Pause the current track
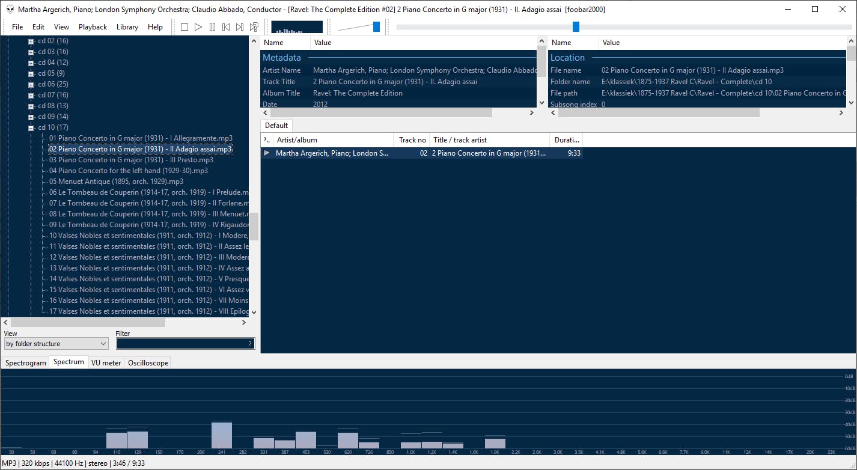The width and height of the screenshot is (857, 470). tap(212, 27)
